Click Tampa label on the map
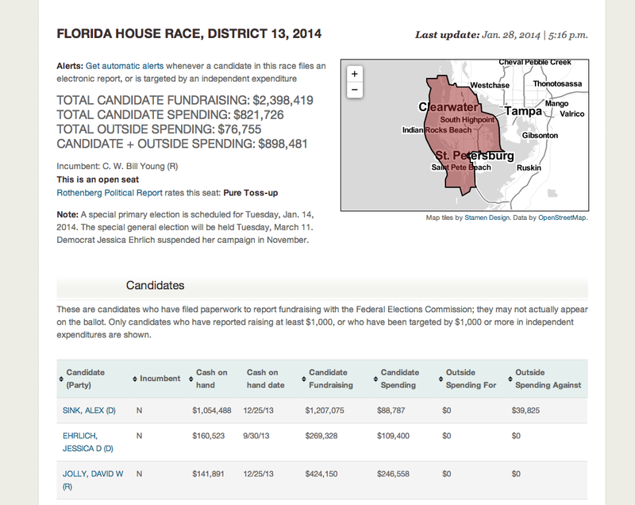The image size is (635, 505). pos(523,111)
